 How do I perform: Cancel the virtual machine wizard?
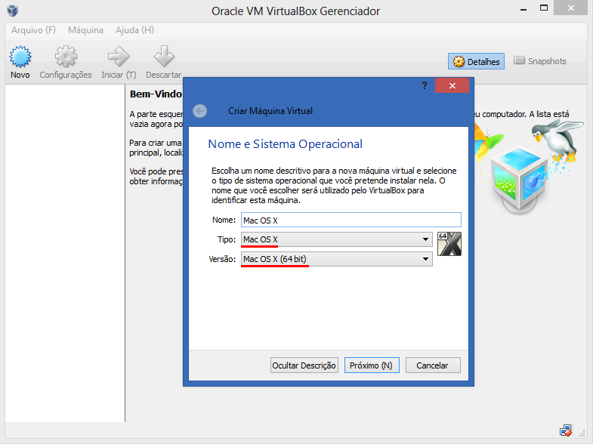click(x=432, y=365)
